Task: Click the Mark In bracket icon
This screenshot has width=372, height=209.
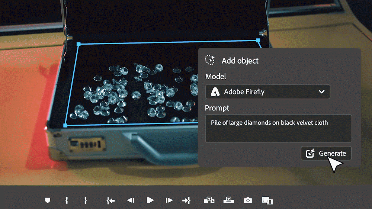Action: (67, 200)
